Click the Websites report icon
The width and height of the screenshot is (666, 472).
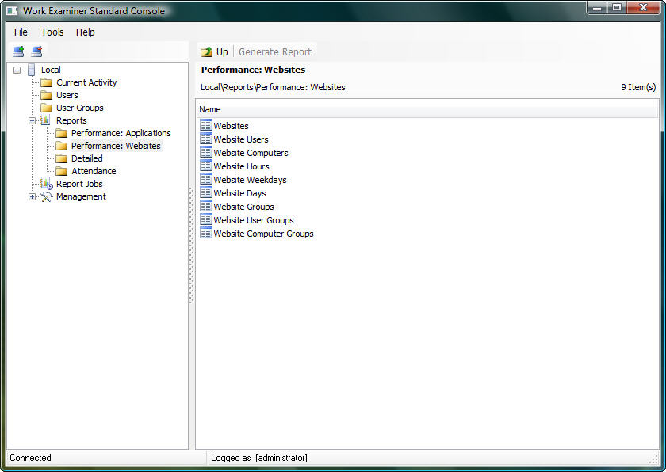[x=206, y=125]
